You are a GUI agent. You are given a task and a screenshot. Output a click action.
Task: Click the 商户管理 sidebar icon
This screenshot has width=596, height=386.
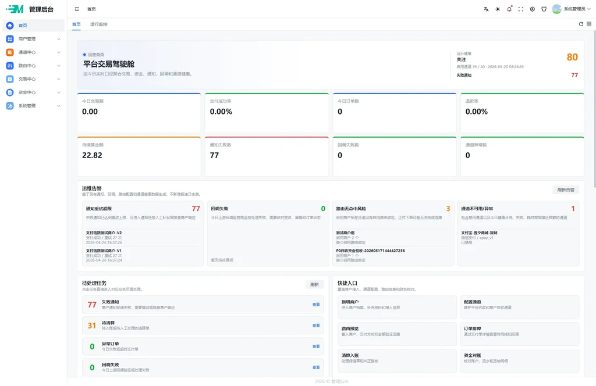(10, 39)
